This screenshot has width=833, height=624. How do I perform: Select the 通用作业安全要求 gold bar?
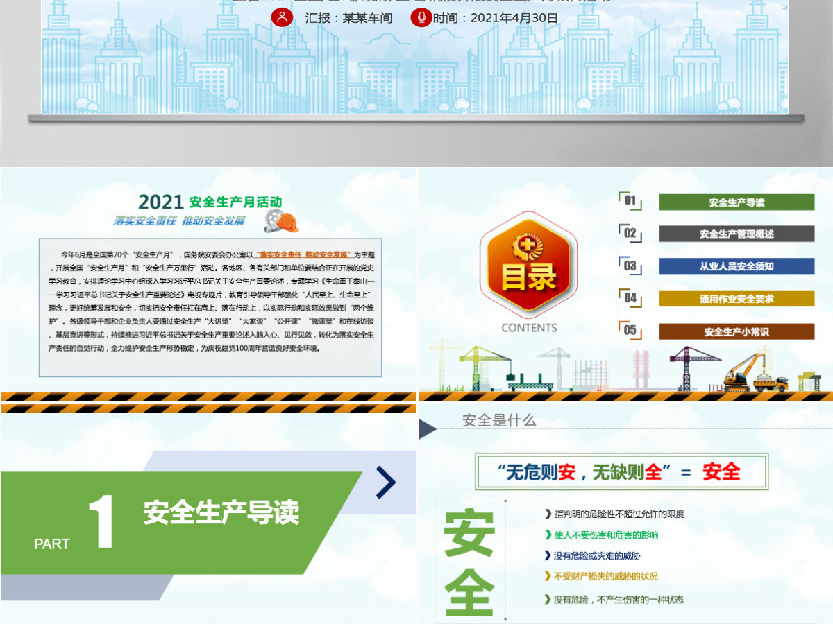737,299
